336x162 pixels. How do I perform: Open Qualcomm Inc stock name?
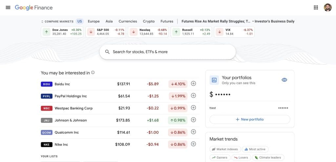pyautogui.click(x=67, y=133)
